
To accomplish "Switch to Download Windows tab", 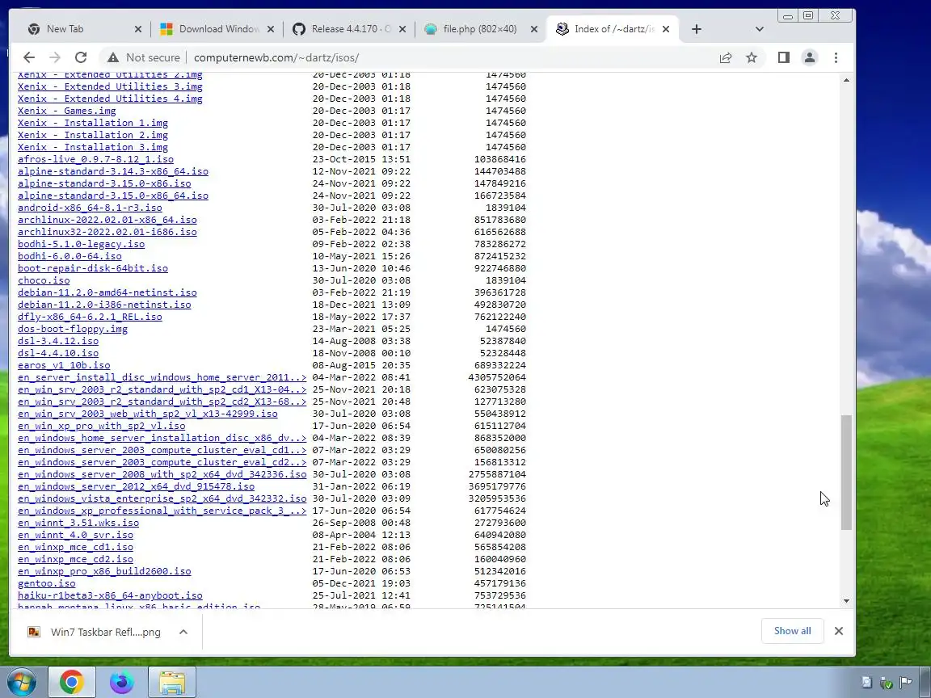I will click(x=218, y=29).
